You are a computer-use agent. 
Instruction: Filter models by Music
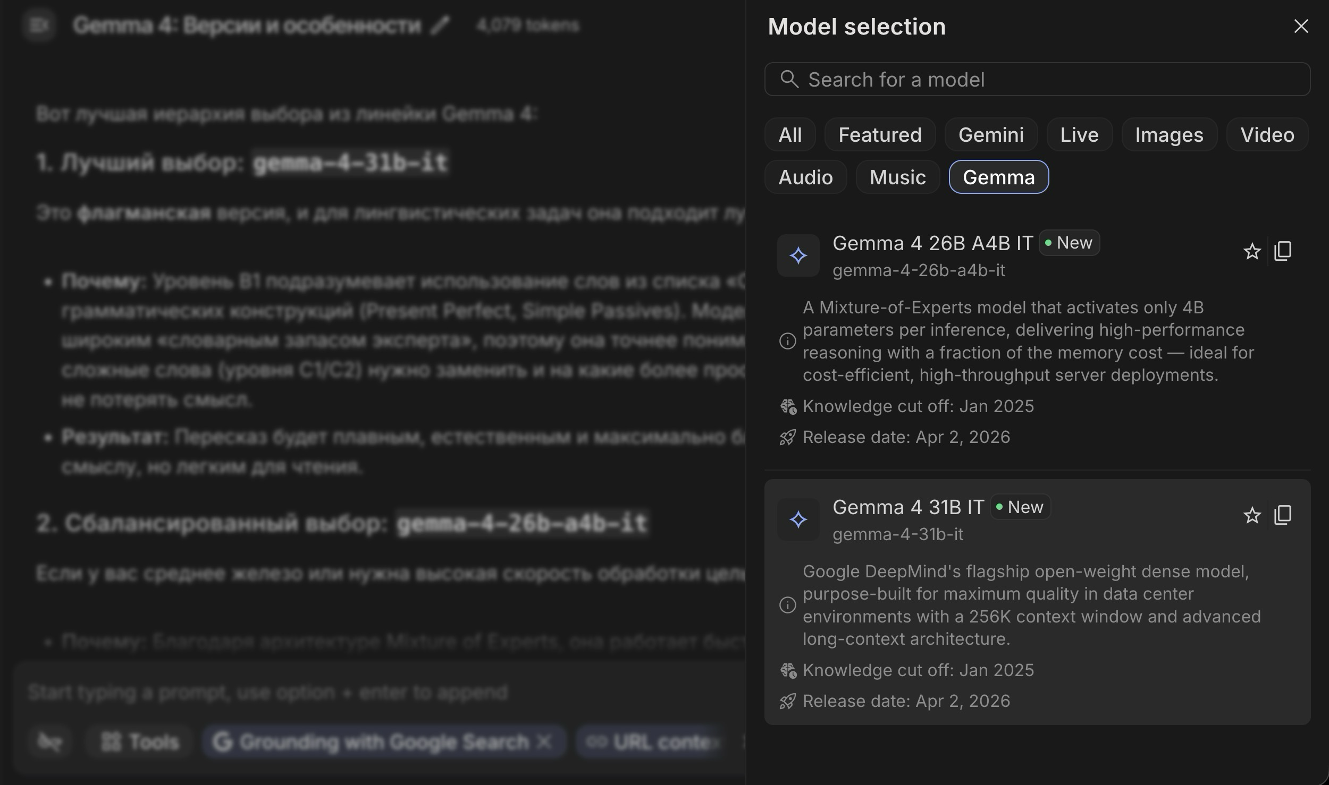click(x=897, y=177)
